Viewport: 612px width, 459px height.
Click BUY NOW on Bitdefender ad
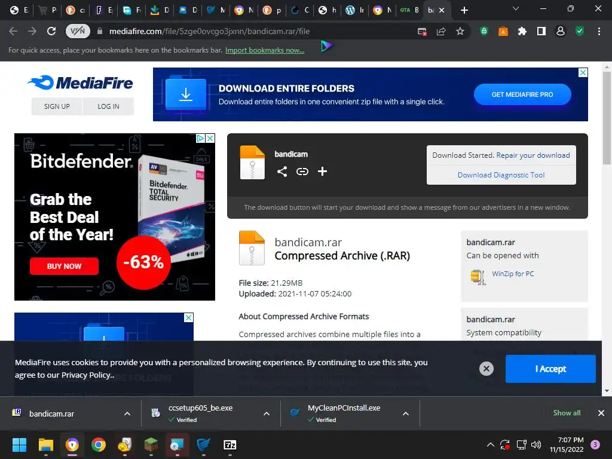click(64, 266)
